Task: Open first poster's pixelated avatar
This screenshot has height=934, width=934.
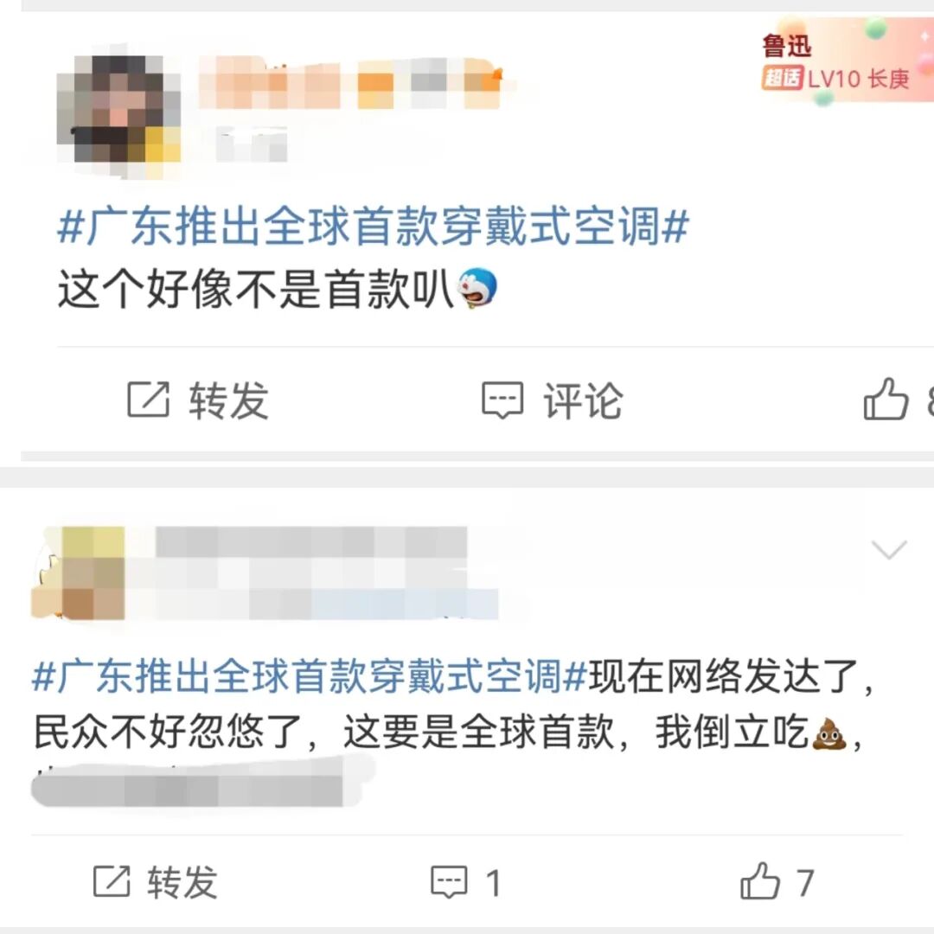Action: pyautogui.click(x=118, y=110)
